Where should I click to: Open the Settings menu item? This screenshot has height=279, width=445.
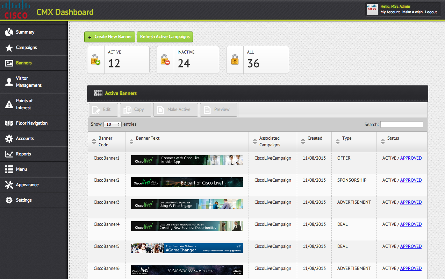[24, 200]
